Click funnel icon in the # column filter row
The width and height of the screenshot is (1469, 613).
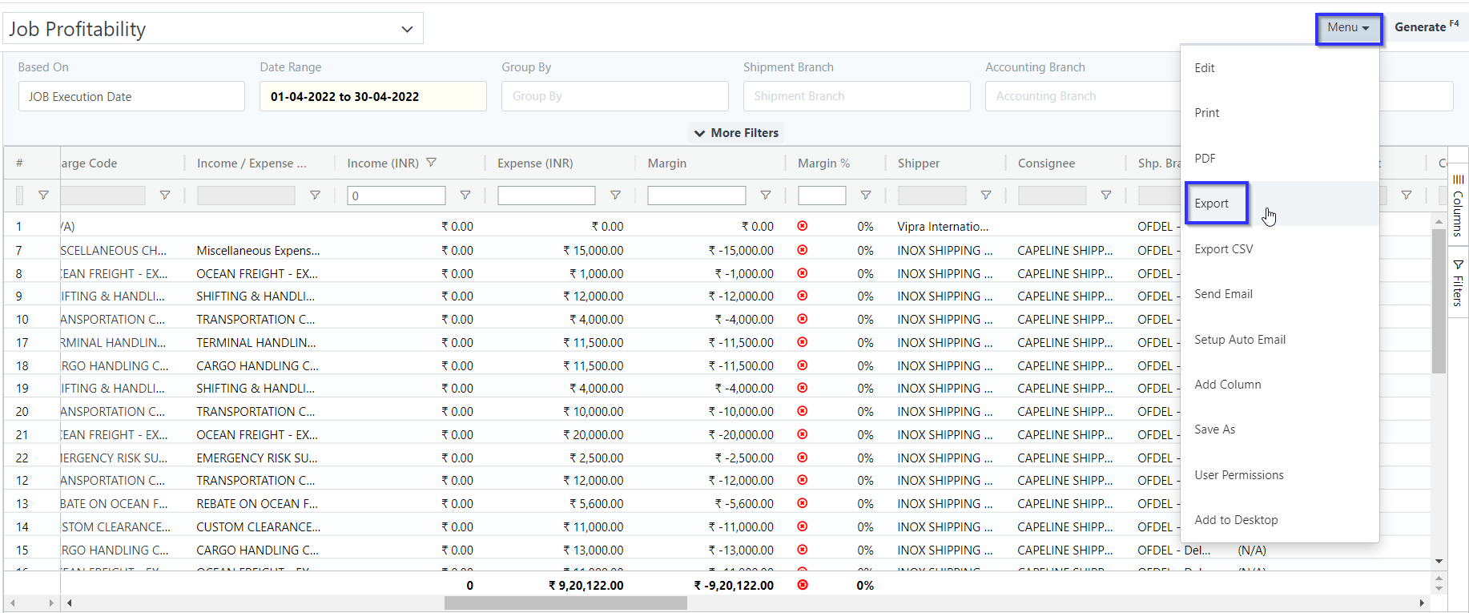pos(44,196)
